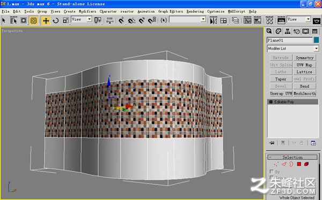Toggle the By Vertex checkbox
Viewport: 322px width, 200px height.
[x=272, y=171]
